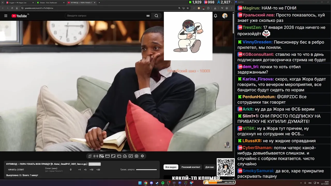331x186 pixels.
Task: Click username VinnyDresden in chat
Action: pyautogui.click(x=258, y=42)
